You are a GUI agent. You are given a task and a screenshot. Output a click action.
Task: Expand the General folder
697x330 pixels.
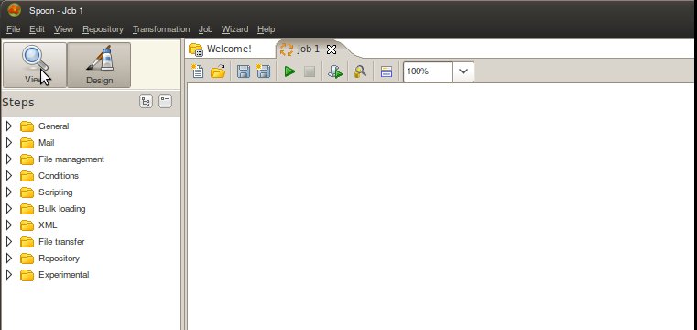pos(9,126)
